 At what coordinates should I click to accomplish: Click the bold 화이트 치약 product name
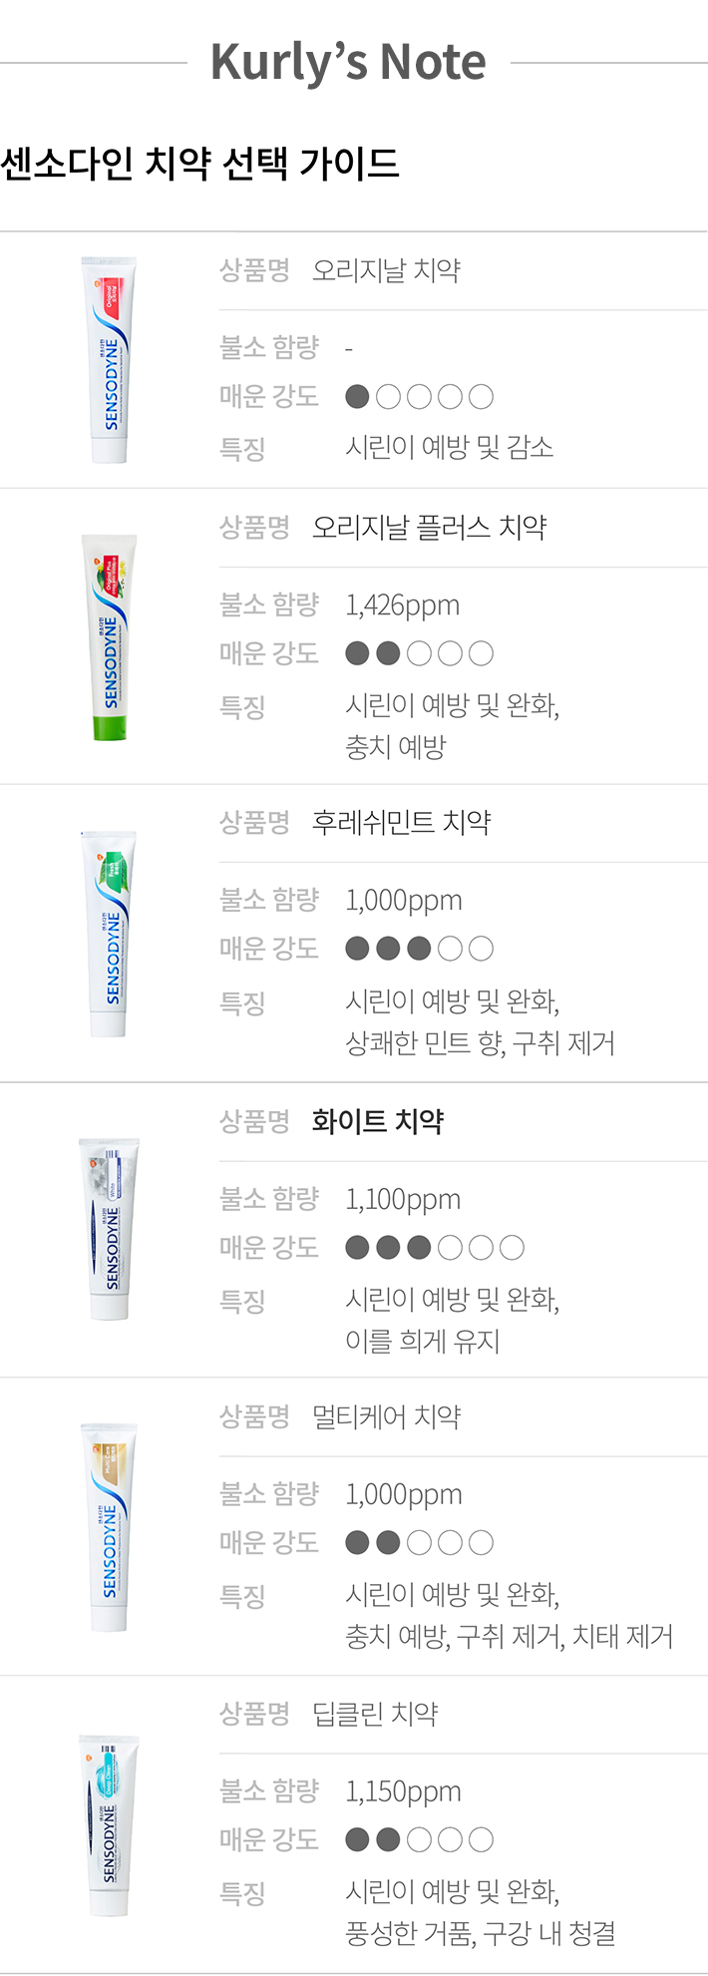377,1121
